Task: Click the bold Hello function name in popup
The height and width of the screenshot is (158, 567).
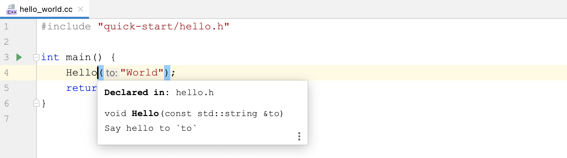Action: pos(145,114)
